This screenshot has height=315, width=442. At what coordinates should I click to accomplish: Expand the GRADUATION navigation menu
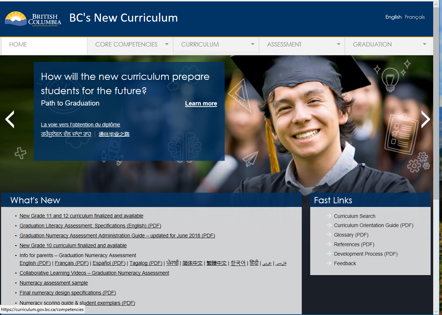(x=424, y=44)
